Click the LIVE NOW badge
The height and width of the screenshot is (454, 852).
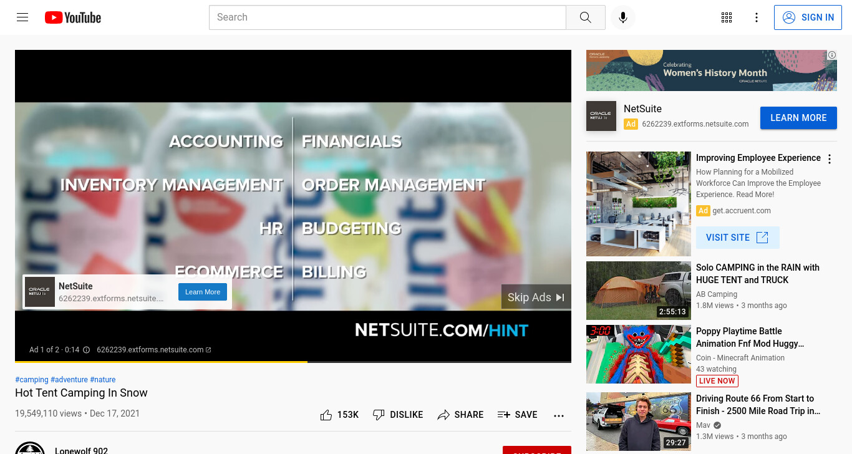click(x=717, y=381)
